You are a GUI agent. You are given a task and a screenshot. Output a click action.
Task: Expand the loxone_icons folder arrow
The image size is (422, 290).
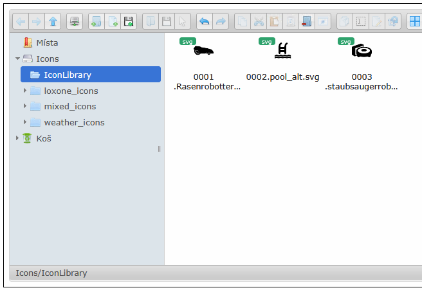[x=25, y=91]
